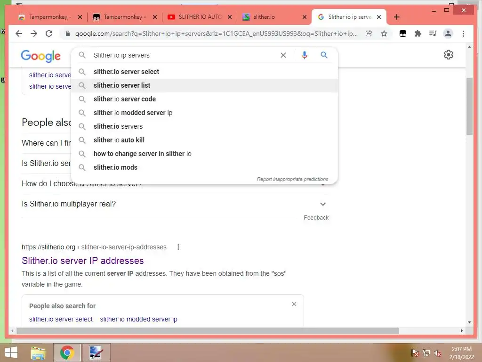Share this page icon in address bar

point(369,33)
